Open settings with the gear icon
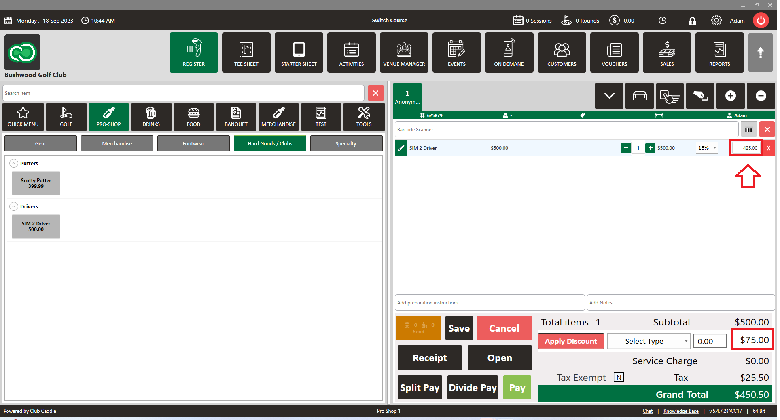 tap(716, 21)
